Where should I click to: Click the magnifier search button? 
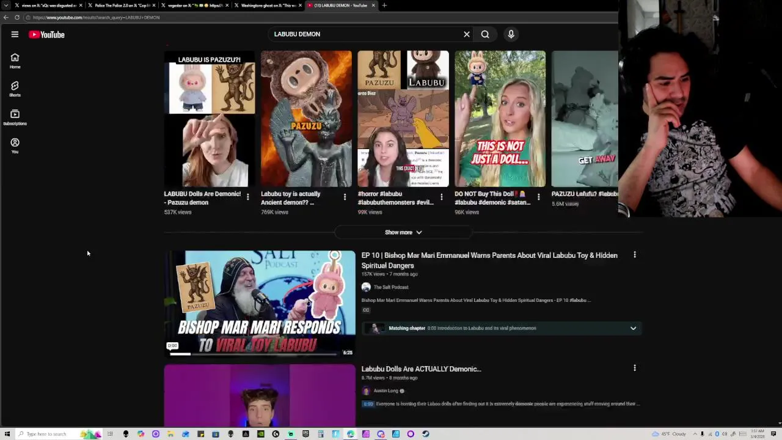point(485,34)
